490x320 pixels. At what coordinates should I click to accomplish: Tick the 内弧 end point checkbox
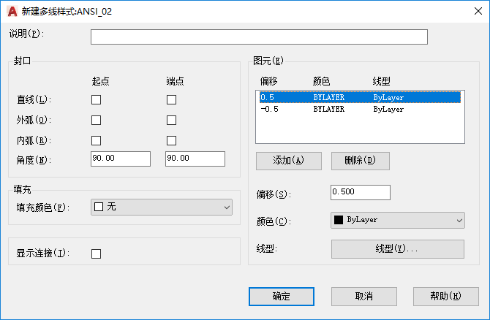tap(171, 140)
